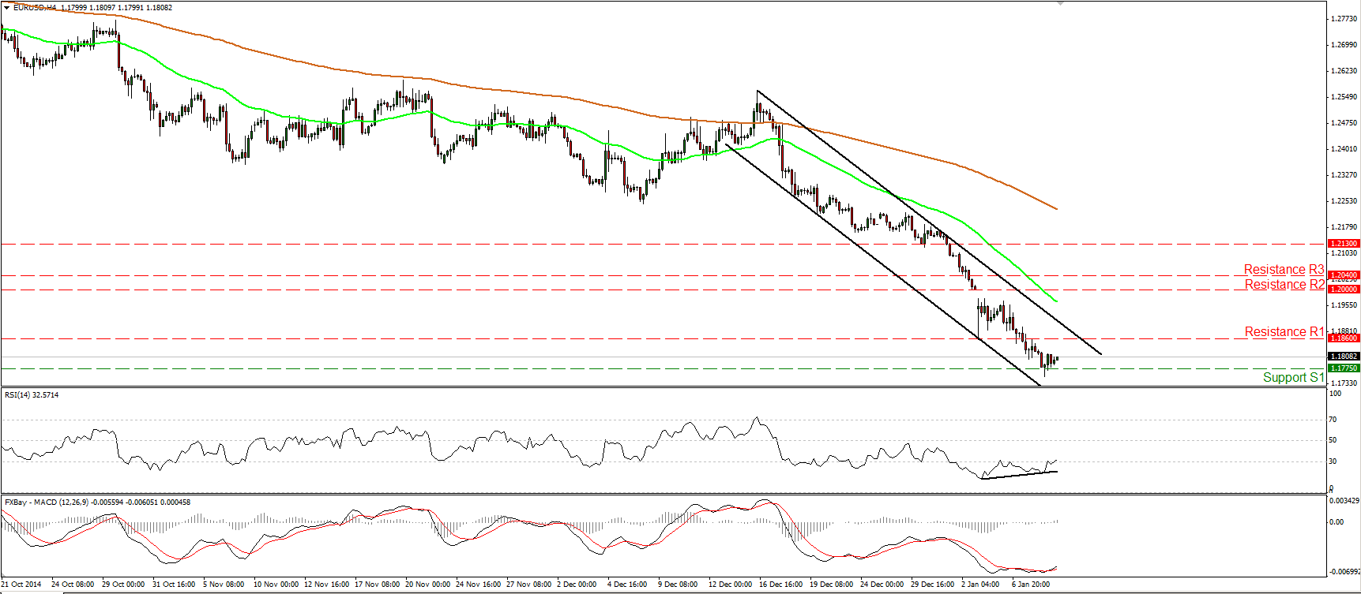The image size is (1361, 594).
Task: Click the 1.25490 price axis label
Action: pos(1344,97)
